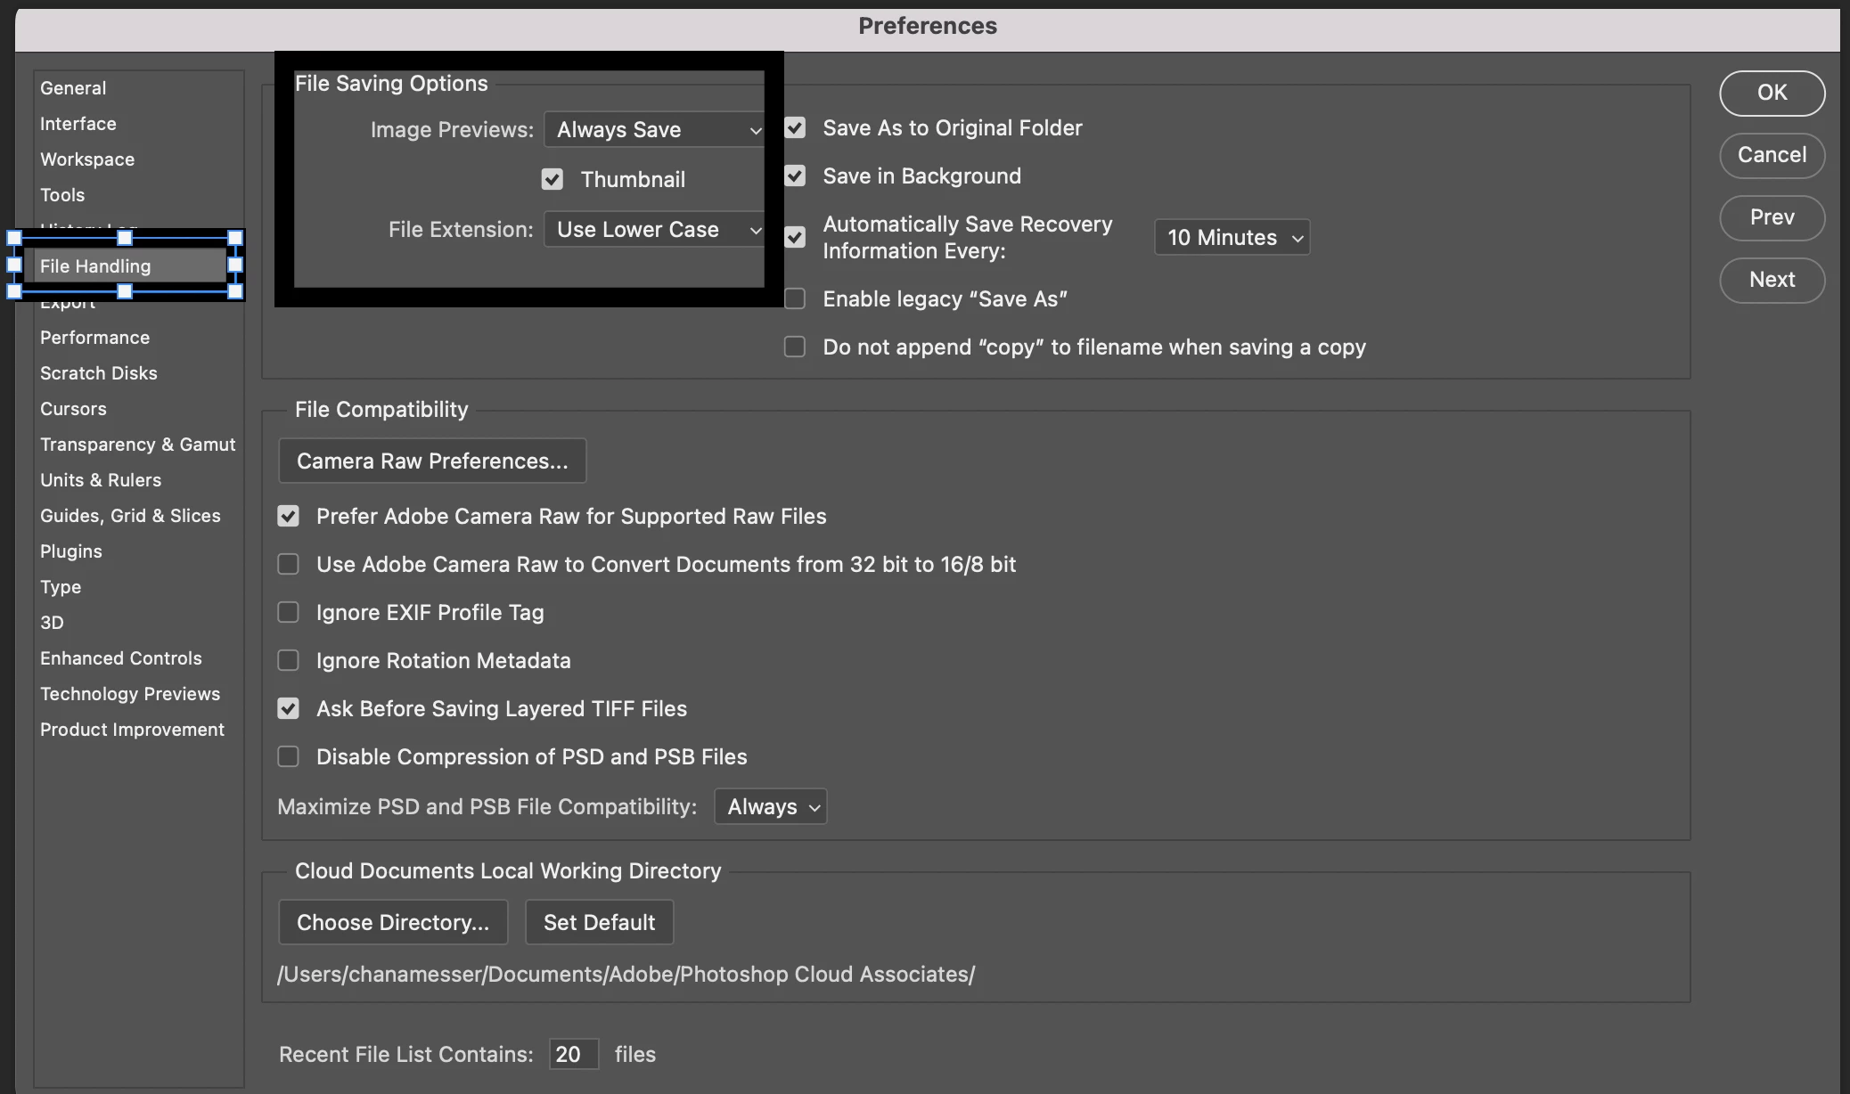Click the Next button
1850x1094 pixels.
pyautogui.click(x=1772, y=280)
